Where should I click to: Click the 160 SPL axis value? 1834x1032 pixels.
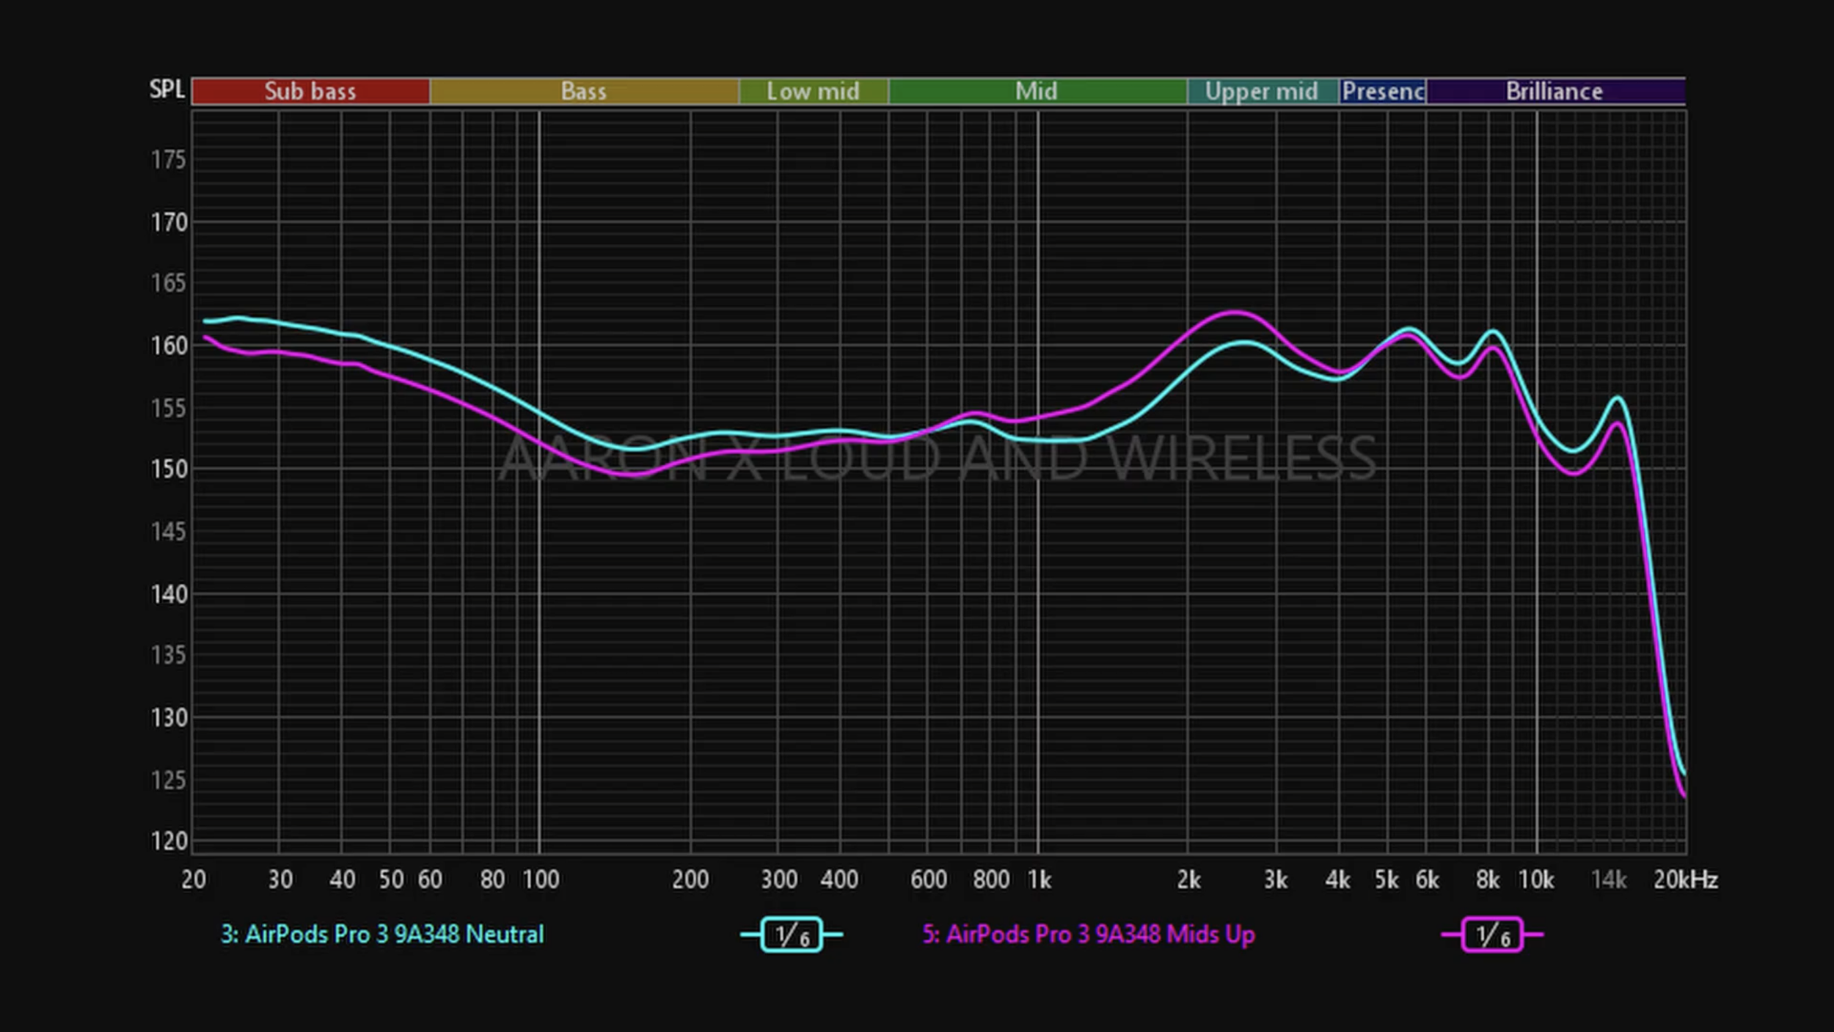(169, 345)
